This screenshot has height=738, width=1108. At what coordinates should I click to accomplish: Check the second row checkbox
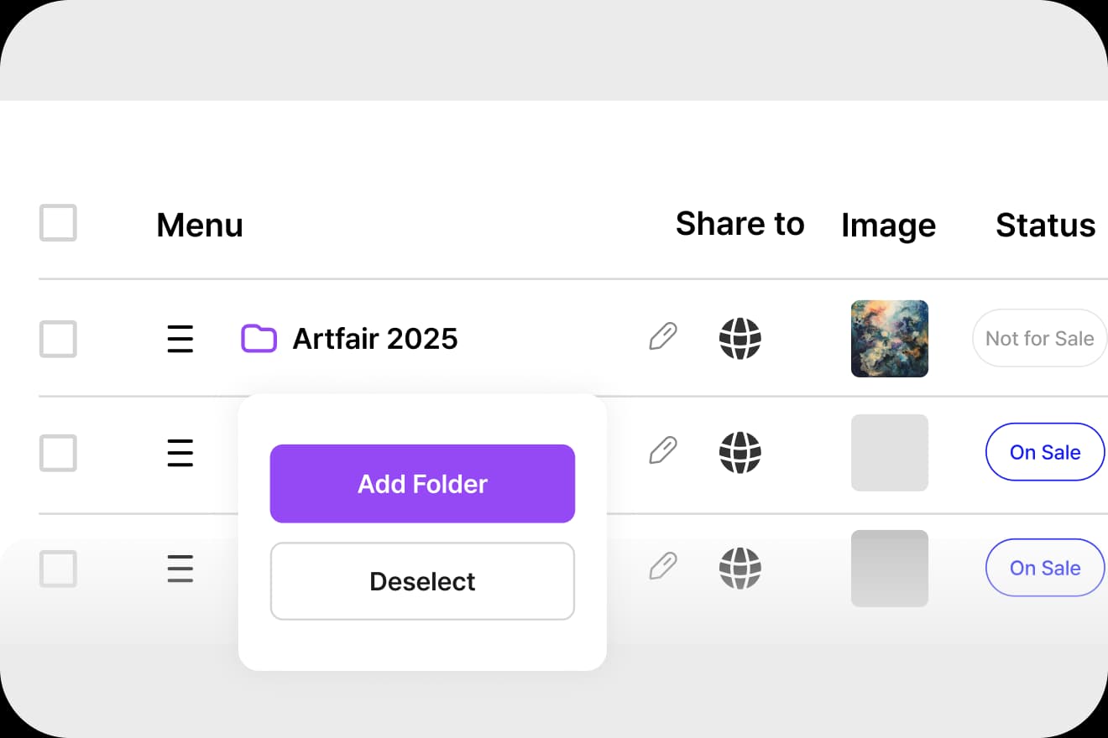coord(58,453)
